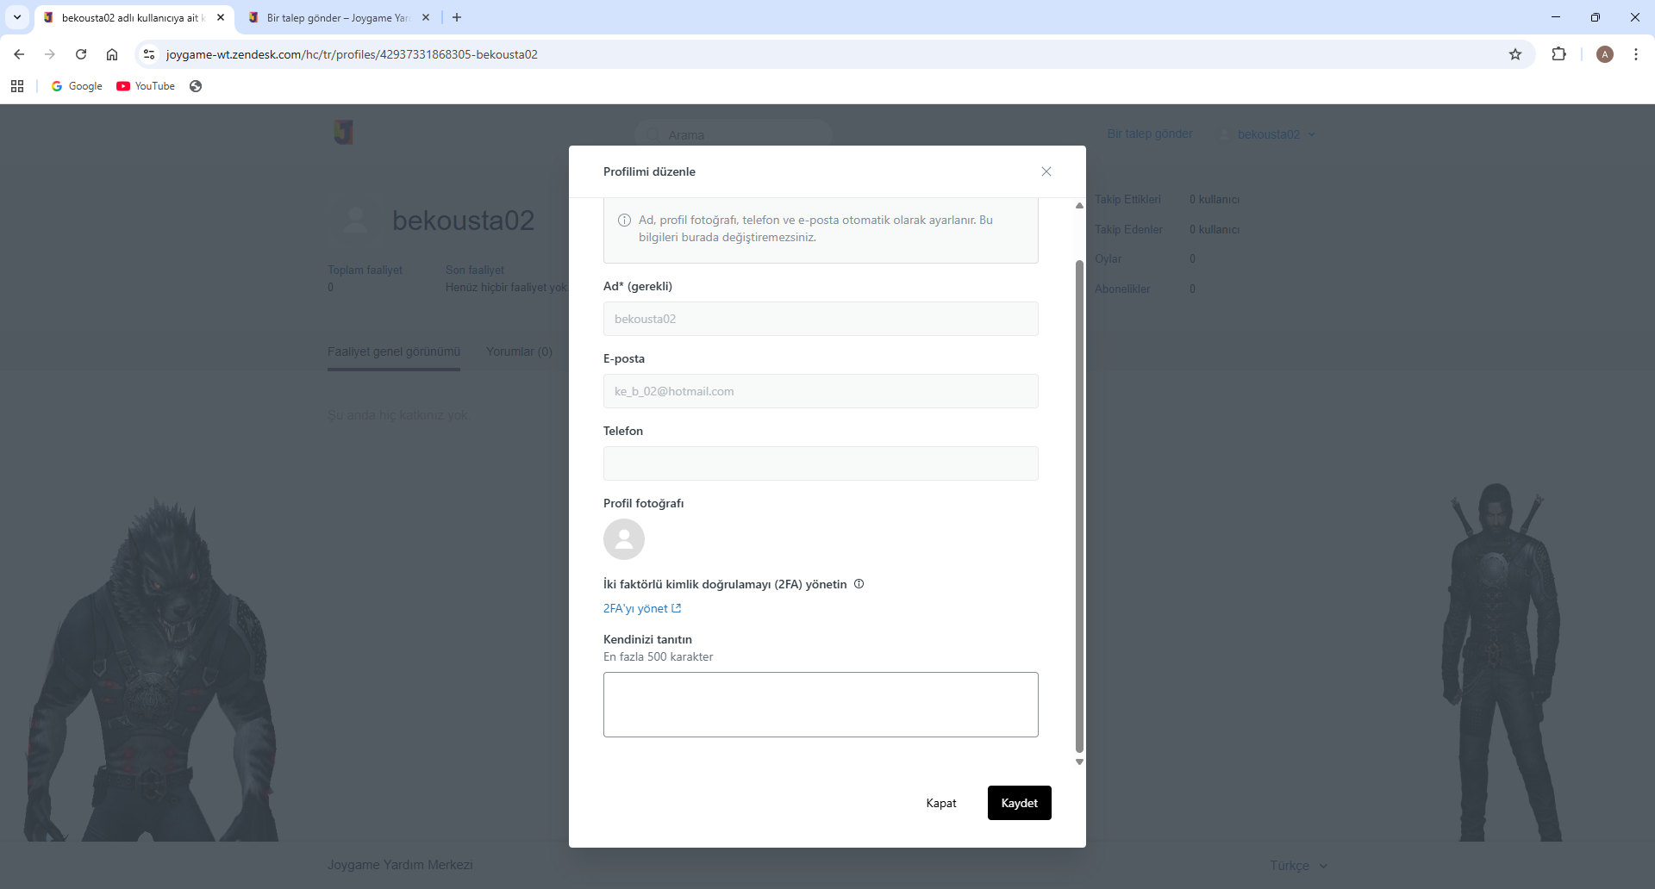Click the E-posta input field
Image resolution: width=1655 pixels, height=889 pixels.
(x=821, y=391)
